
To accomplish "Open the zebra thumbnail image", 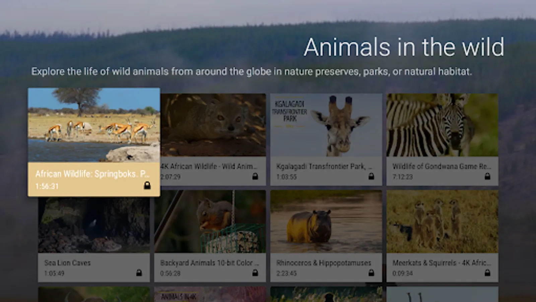I will point(442,125).
